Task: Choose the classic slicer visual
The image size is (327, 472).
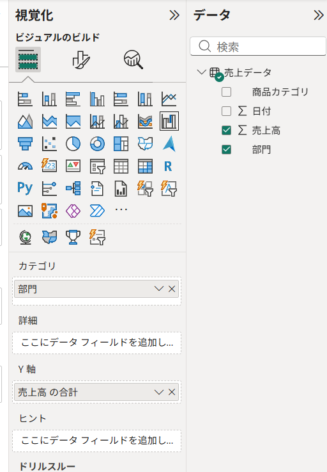Action: click(x=97, y=166)
